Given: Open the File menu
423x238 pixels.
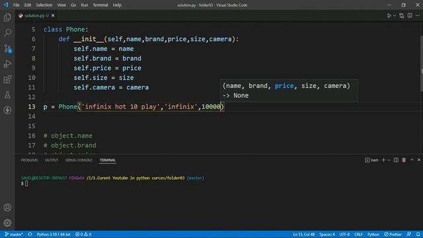Looking at the screenshot, I should [x=16, y=5].
